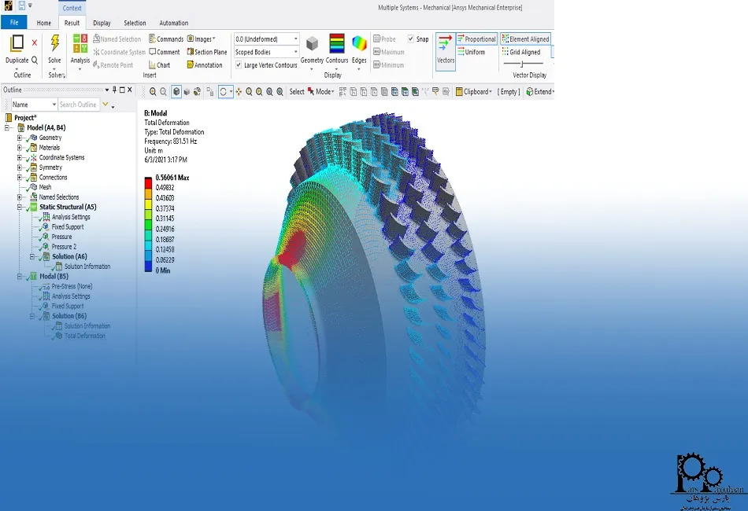Click the Solve lightning bolt icon

point(54,43)
